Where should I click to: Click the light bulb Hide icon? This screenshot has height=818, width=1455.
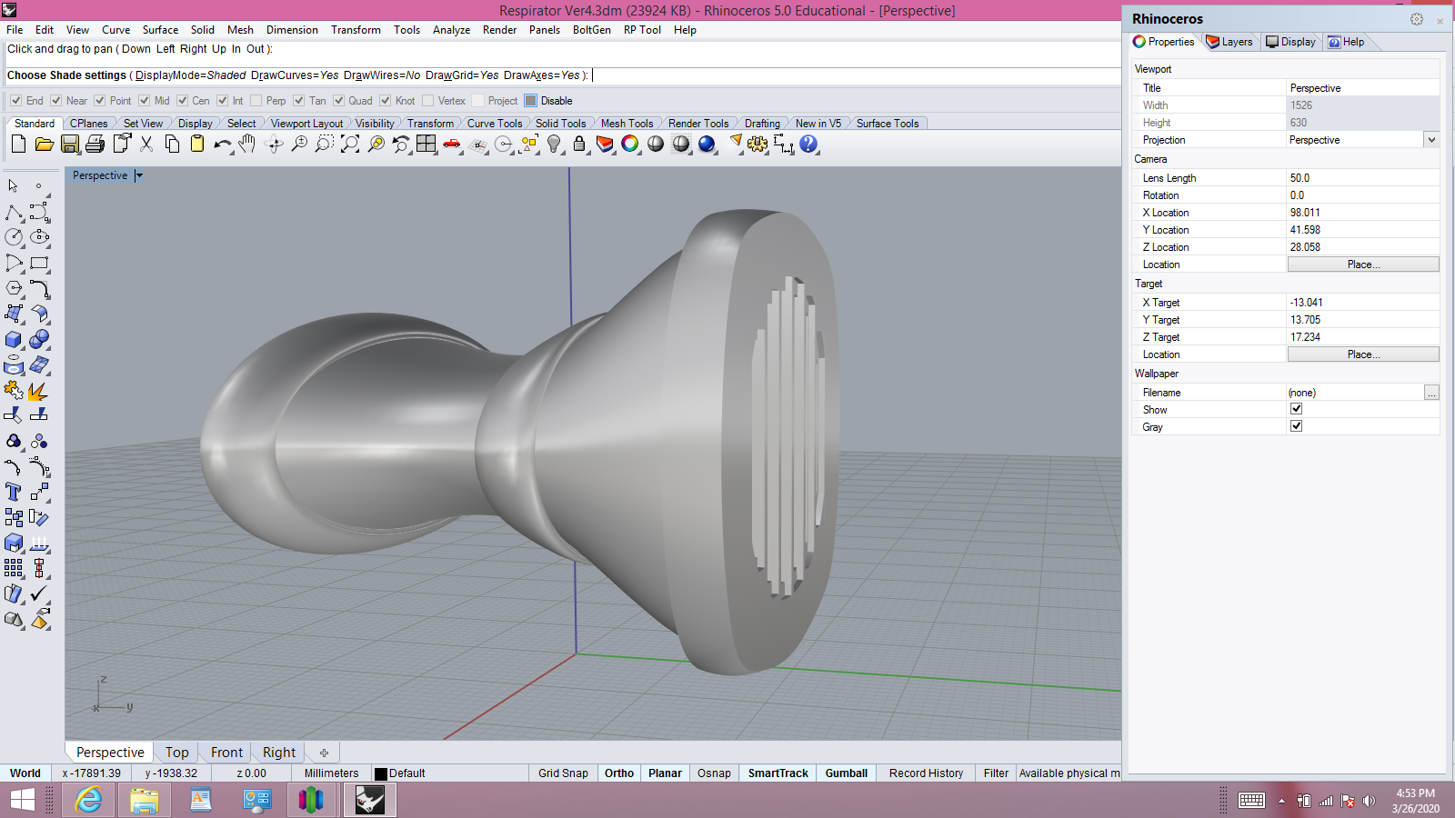(554, 144)
